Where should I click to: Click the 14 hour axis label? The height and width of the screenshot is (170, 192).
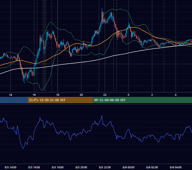click(x=10, y=95)
